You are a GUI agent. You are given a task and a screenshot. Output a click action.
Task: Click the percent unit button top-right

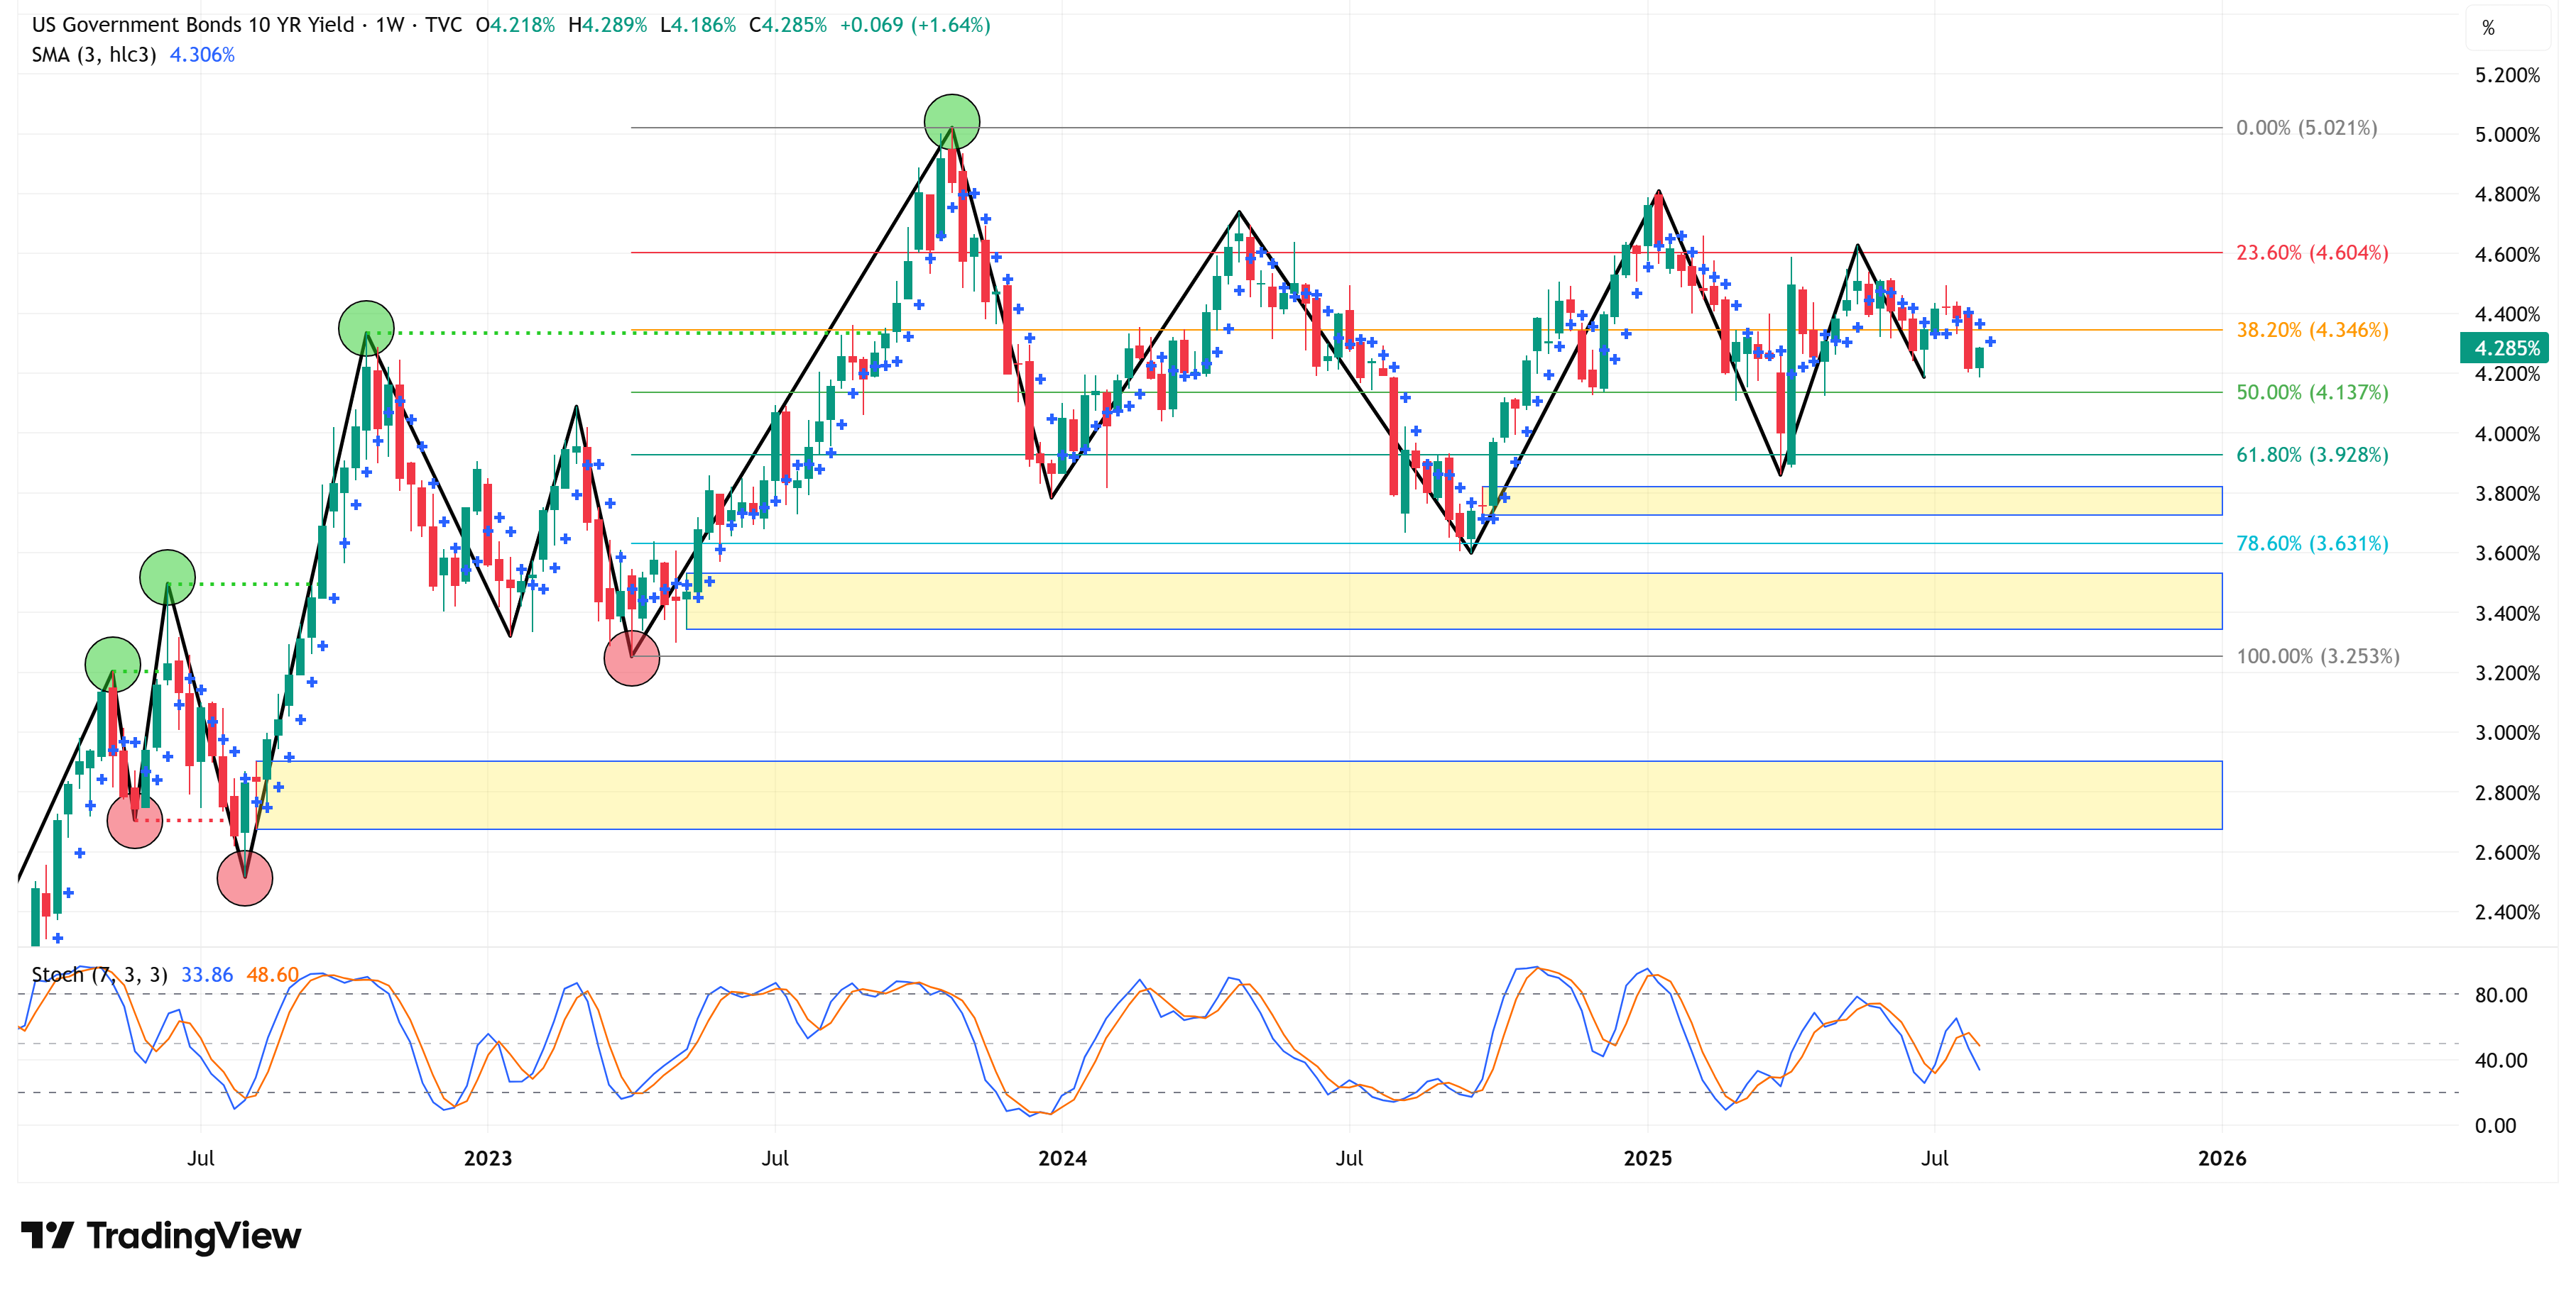pyautogui.click(x=2489, y=28)
